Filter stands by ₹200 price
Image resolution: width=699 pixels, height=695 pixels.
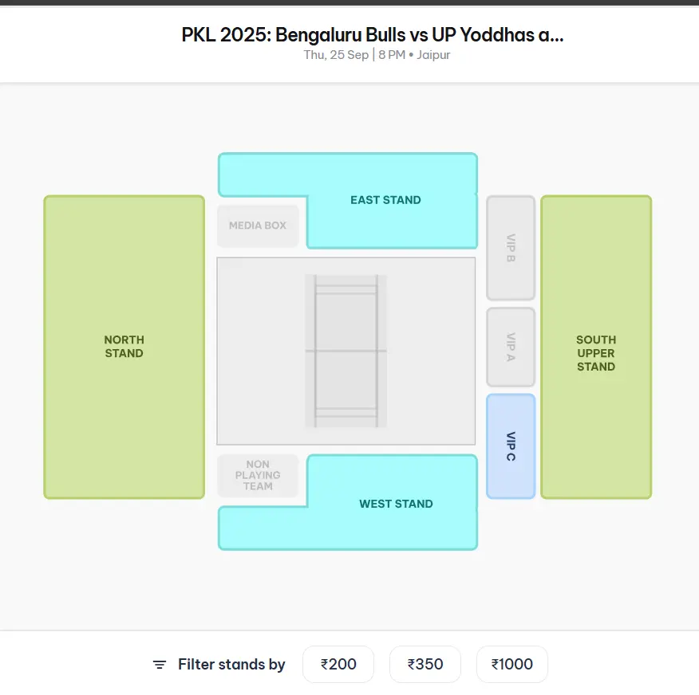pyautogui.click(x=338, y=664)
